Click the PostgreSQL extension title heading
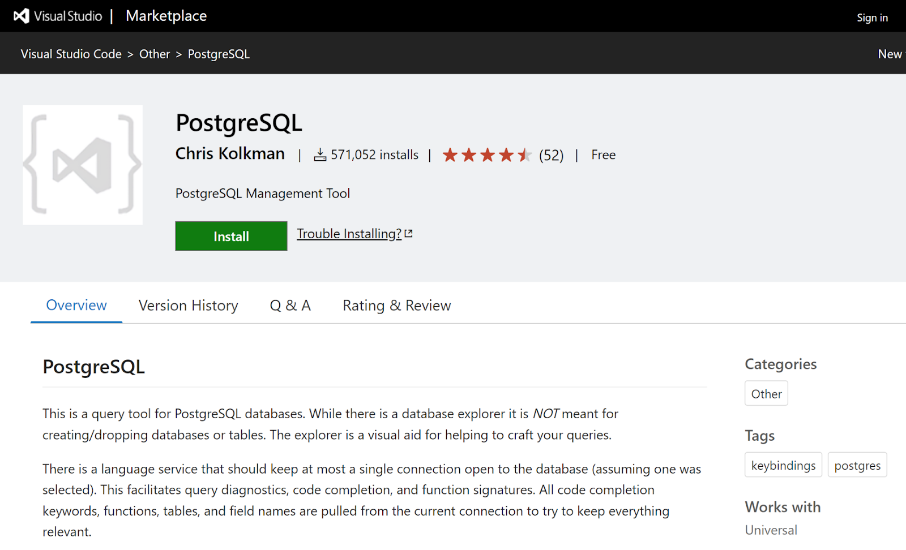Image resolution: width=906 pixels, height=550 pixels. (x=239, y=123)
